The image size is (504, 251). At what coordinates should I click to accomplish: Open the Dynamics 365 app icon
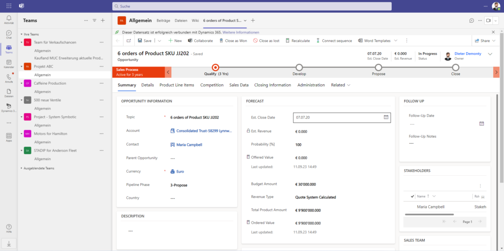pos(9,108)
